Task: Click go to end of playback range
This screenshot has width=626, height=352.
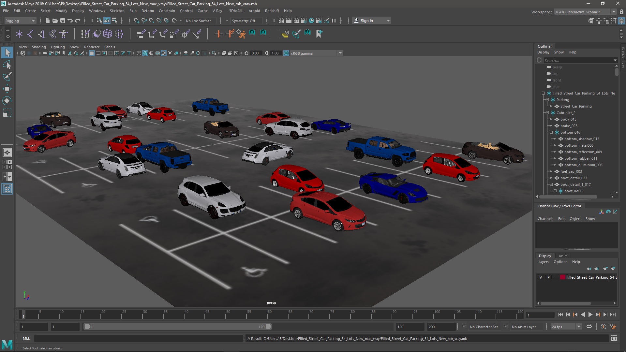Action: [613, 315]
